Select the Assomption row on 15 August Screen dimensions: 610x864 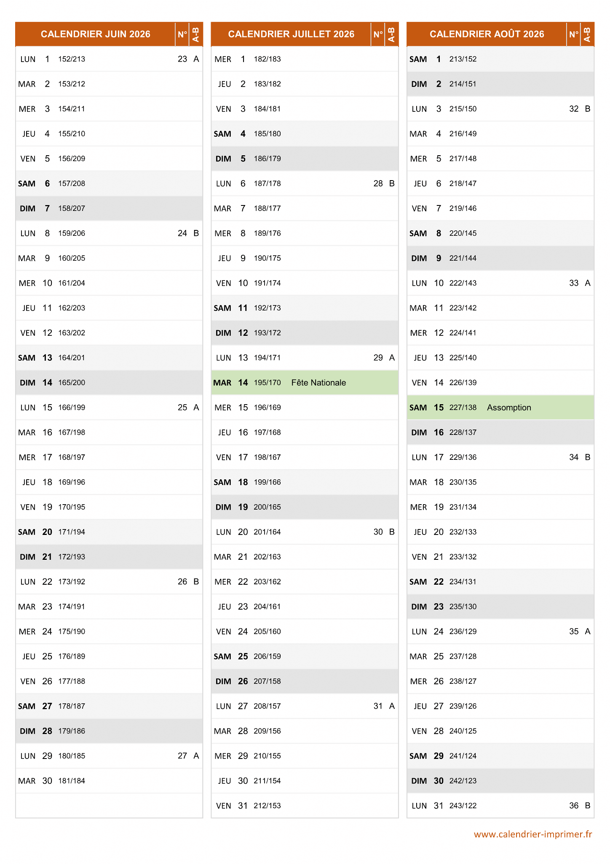coord(500,408)
